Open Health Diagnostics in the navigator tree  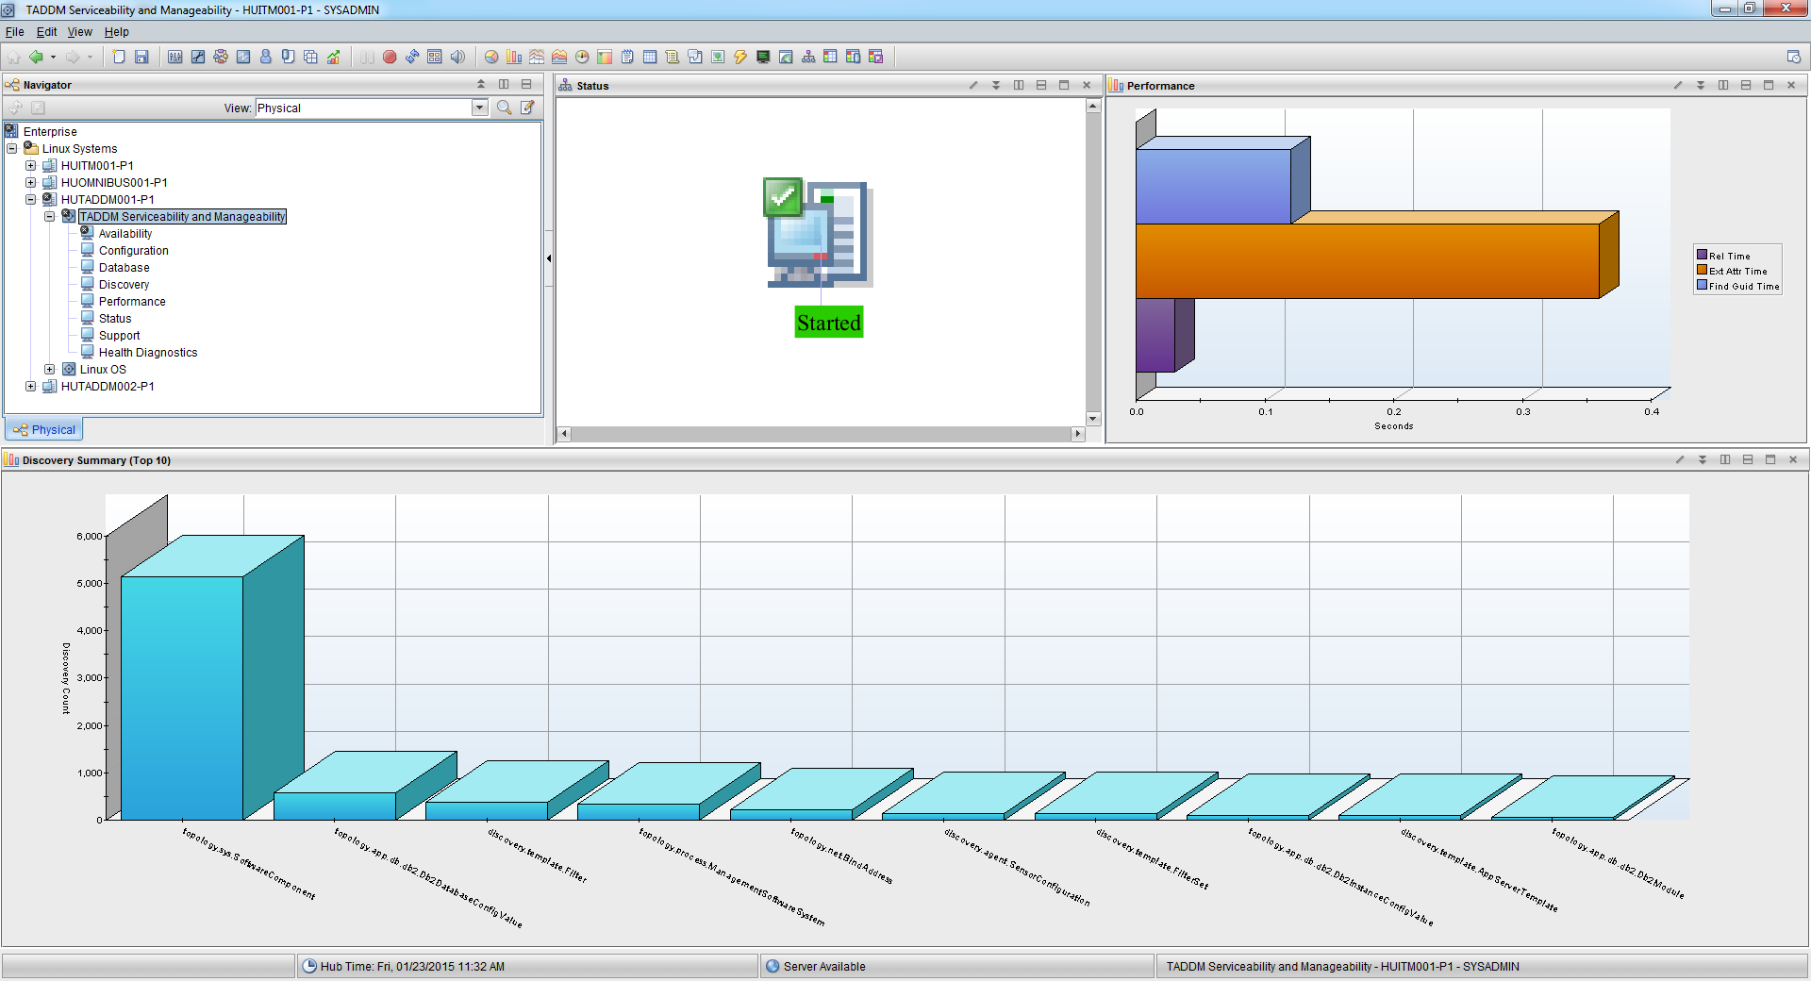coord(148,352)
